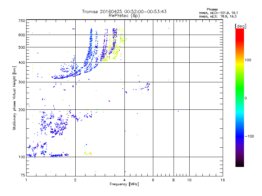262x196 pixels.
Task: Click the phase colorbar gradient
Action: point(240,97)
